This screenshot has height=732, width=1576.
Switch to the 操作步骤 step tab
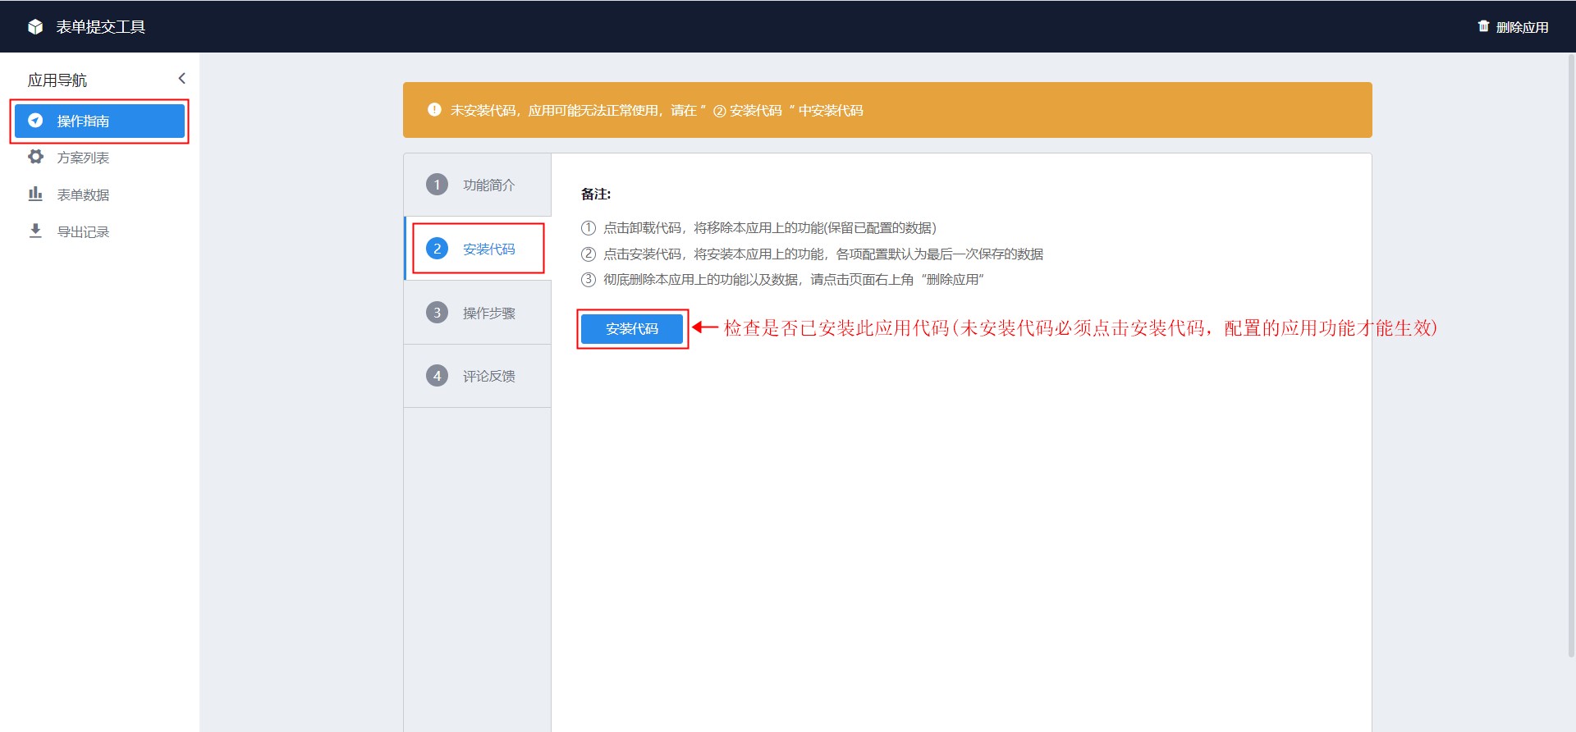[478, 313]
